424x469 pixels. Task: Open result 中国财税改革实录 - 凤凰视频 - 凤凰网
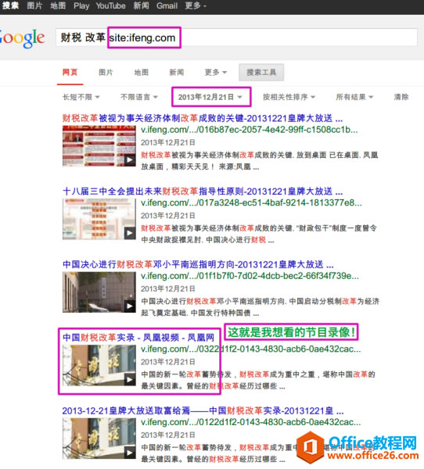coord(138,338)
